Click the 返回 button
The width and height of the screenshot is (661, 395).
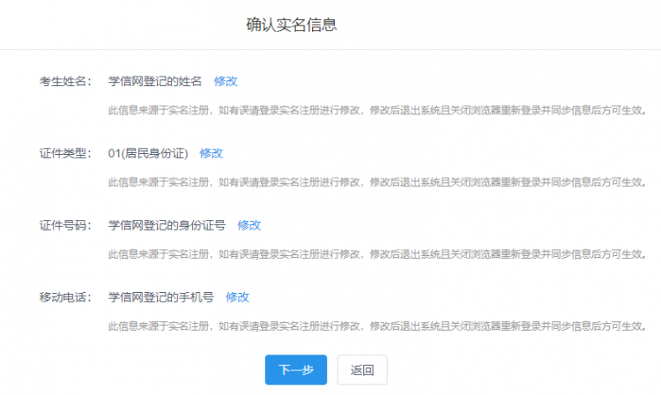pyautogui.click(x=362, y=370)
